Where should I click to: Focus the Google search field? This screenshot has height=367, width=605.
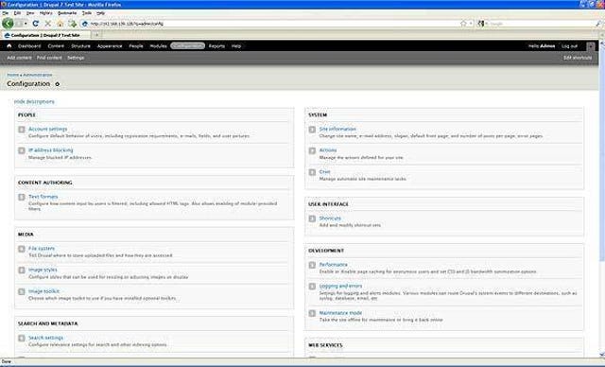pyautogui.click(x=540, y=24)
